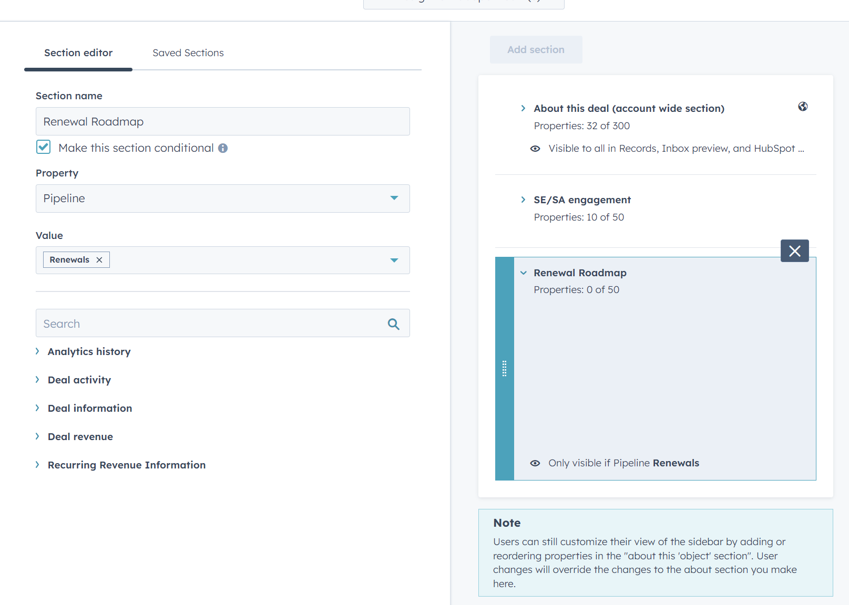Click the search magnifier icon
The height and width of the screenshot is (605, 849).
coord(393,324)
